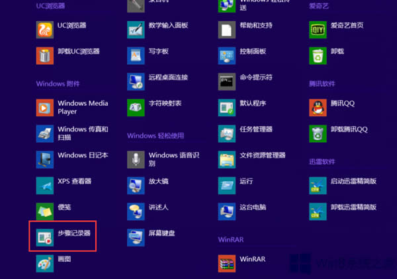Click the 远程桌面连接 text label

(168, 77)
